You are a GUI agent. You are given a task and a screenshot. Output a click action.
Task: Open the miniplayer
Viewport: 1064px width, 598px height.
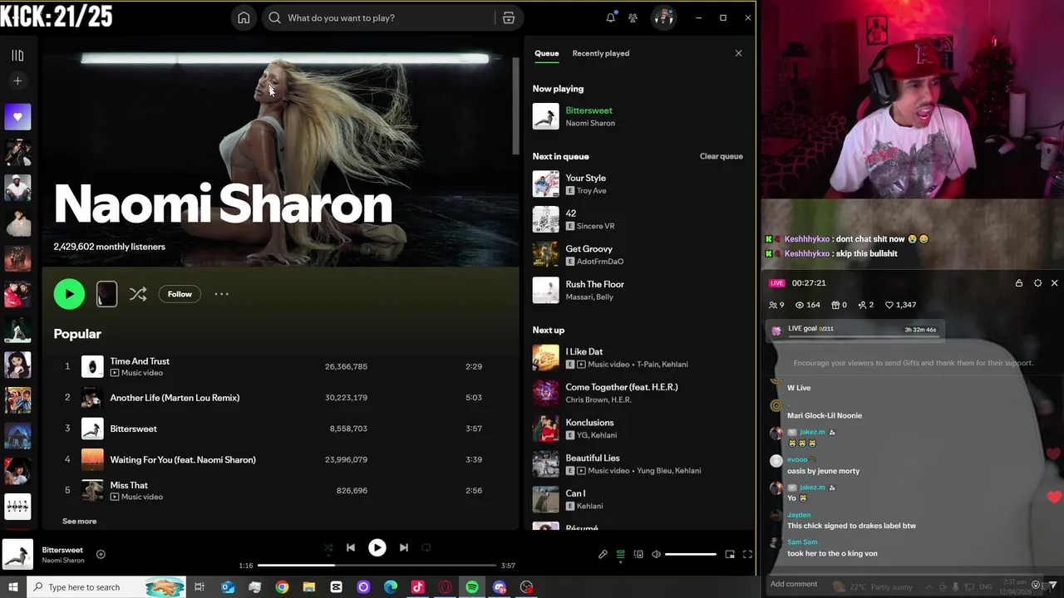(730, 554)
